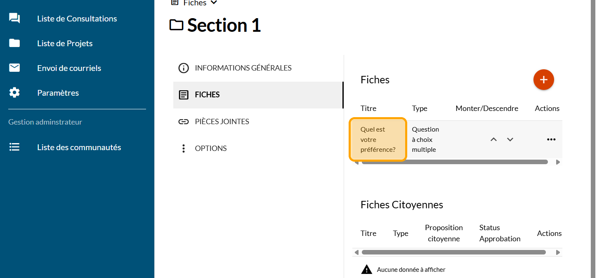Move the fiche down with arrow
The width and height of the screenshot is (597, 278).
[510, 139]
